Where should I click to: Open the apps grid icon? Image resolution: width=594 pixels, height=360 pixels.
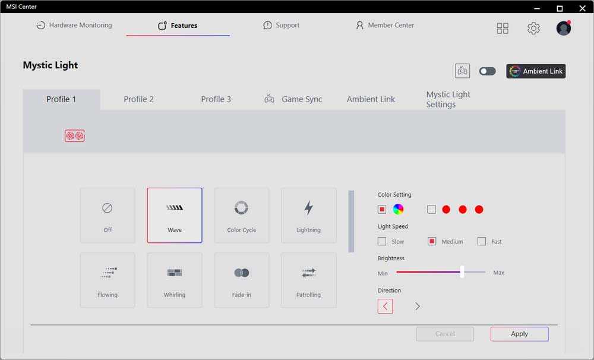click(503, 28)
